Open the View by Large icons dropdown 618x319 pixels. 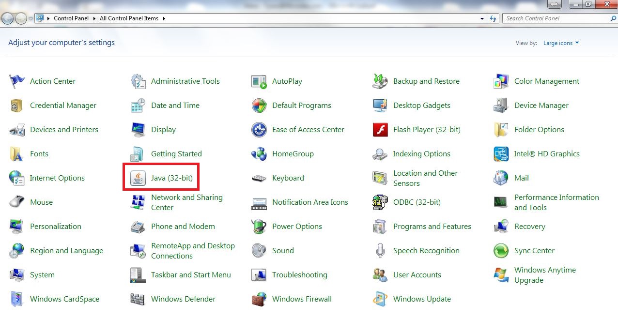tap(561, 43)
